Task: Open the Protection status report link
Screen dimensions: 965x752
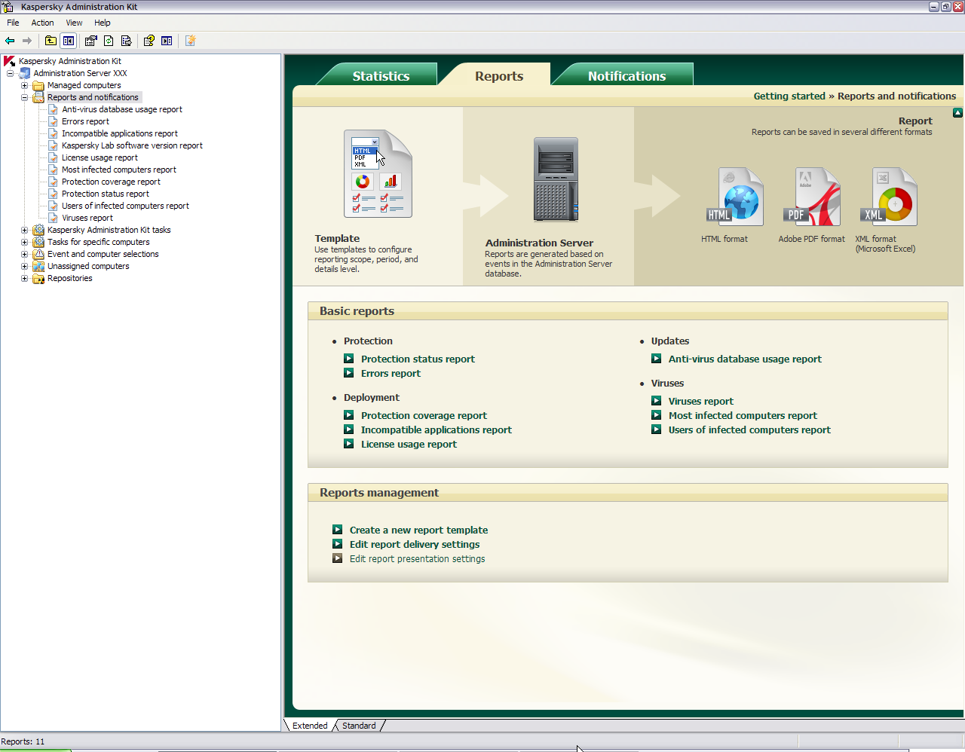Action: pyautogui.click(x=418, y=359)
